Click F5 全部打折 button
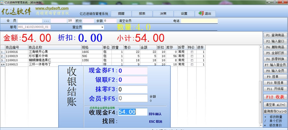The width and height of the screenshot is (288, 130). pos(275,53)
